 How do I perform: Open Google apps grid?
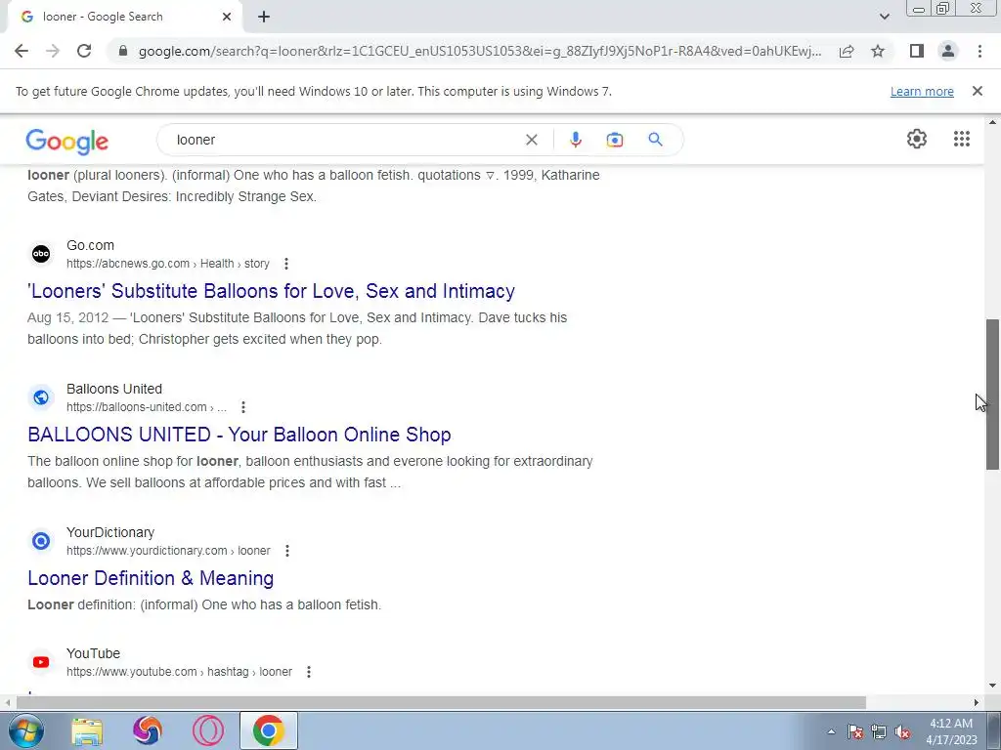pyautogui.click(x=962, y=139)
